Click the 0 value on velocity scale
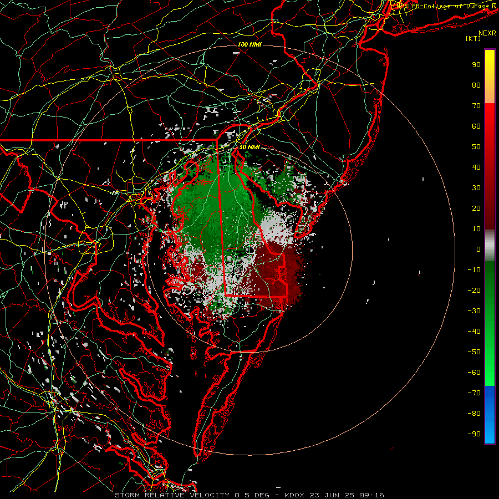499x499 pixels. coord(478,249)
